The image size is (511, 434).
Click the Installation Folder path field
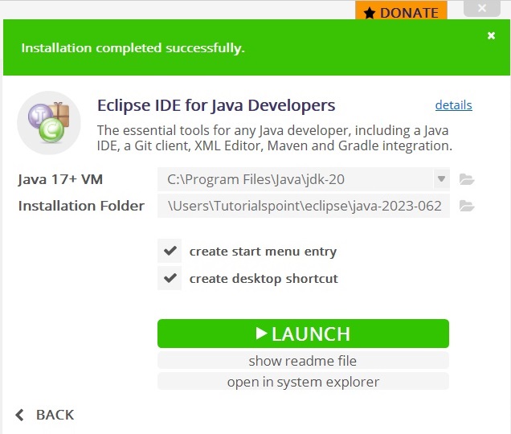tap(304, 206)
